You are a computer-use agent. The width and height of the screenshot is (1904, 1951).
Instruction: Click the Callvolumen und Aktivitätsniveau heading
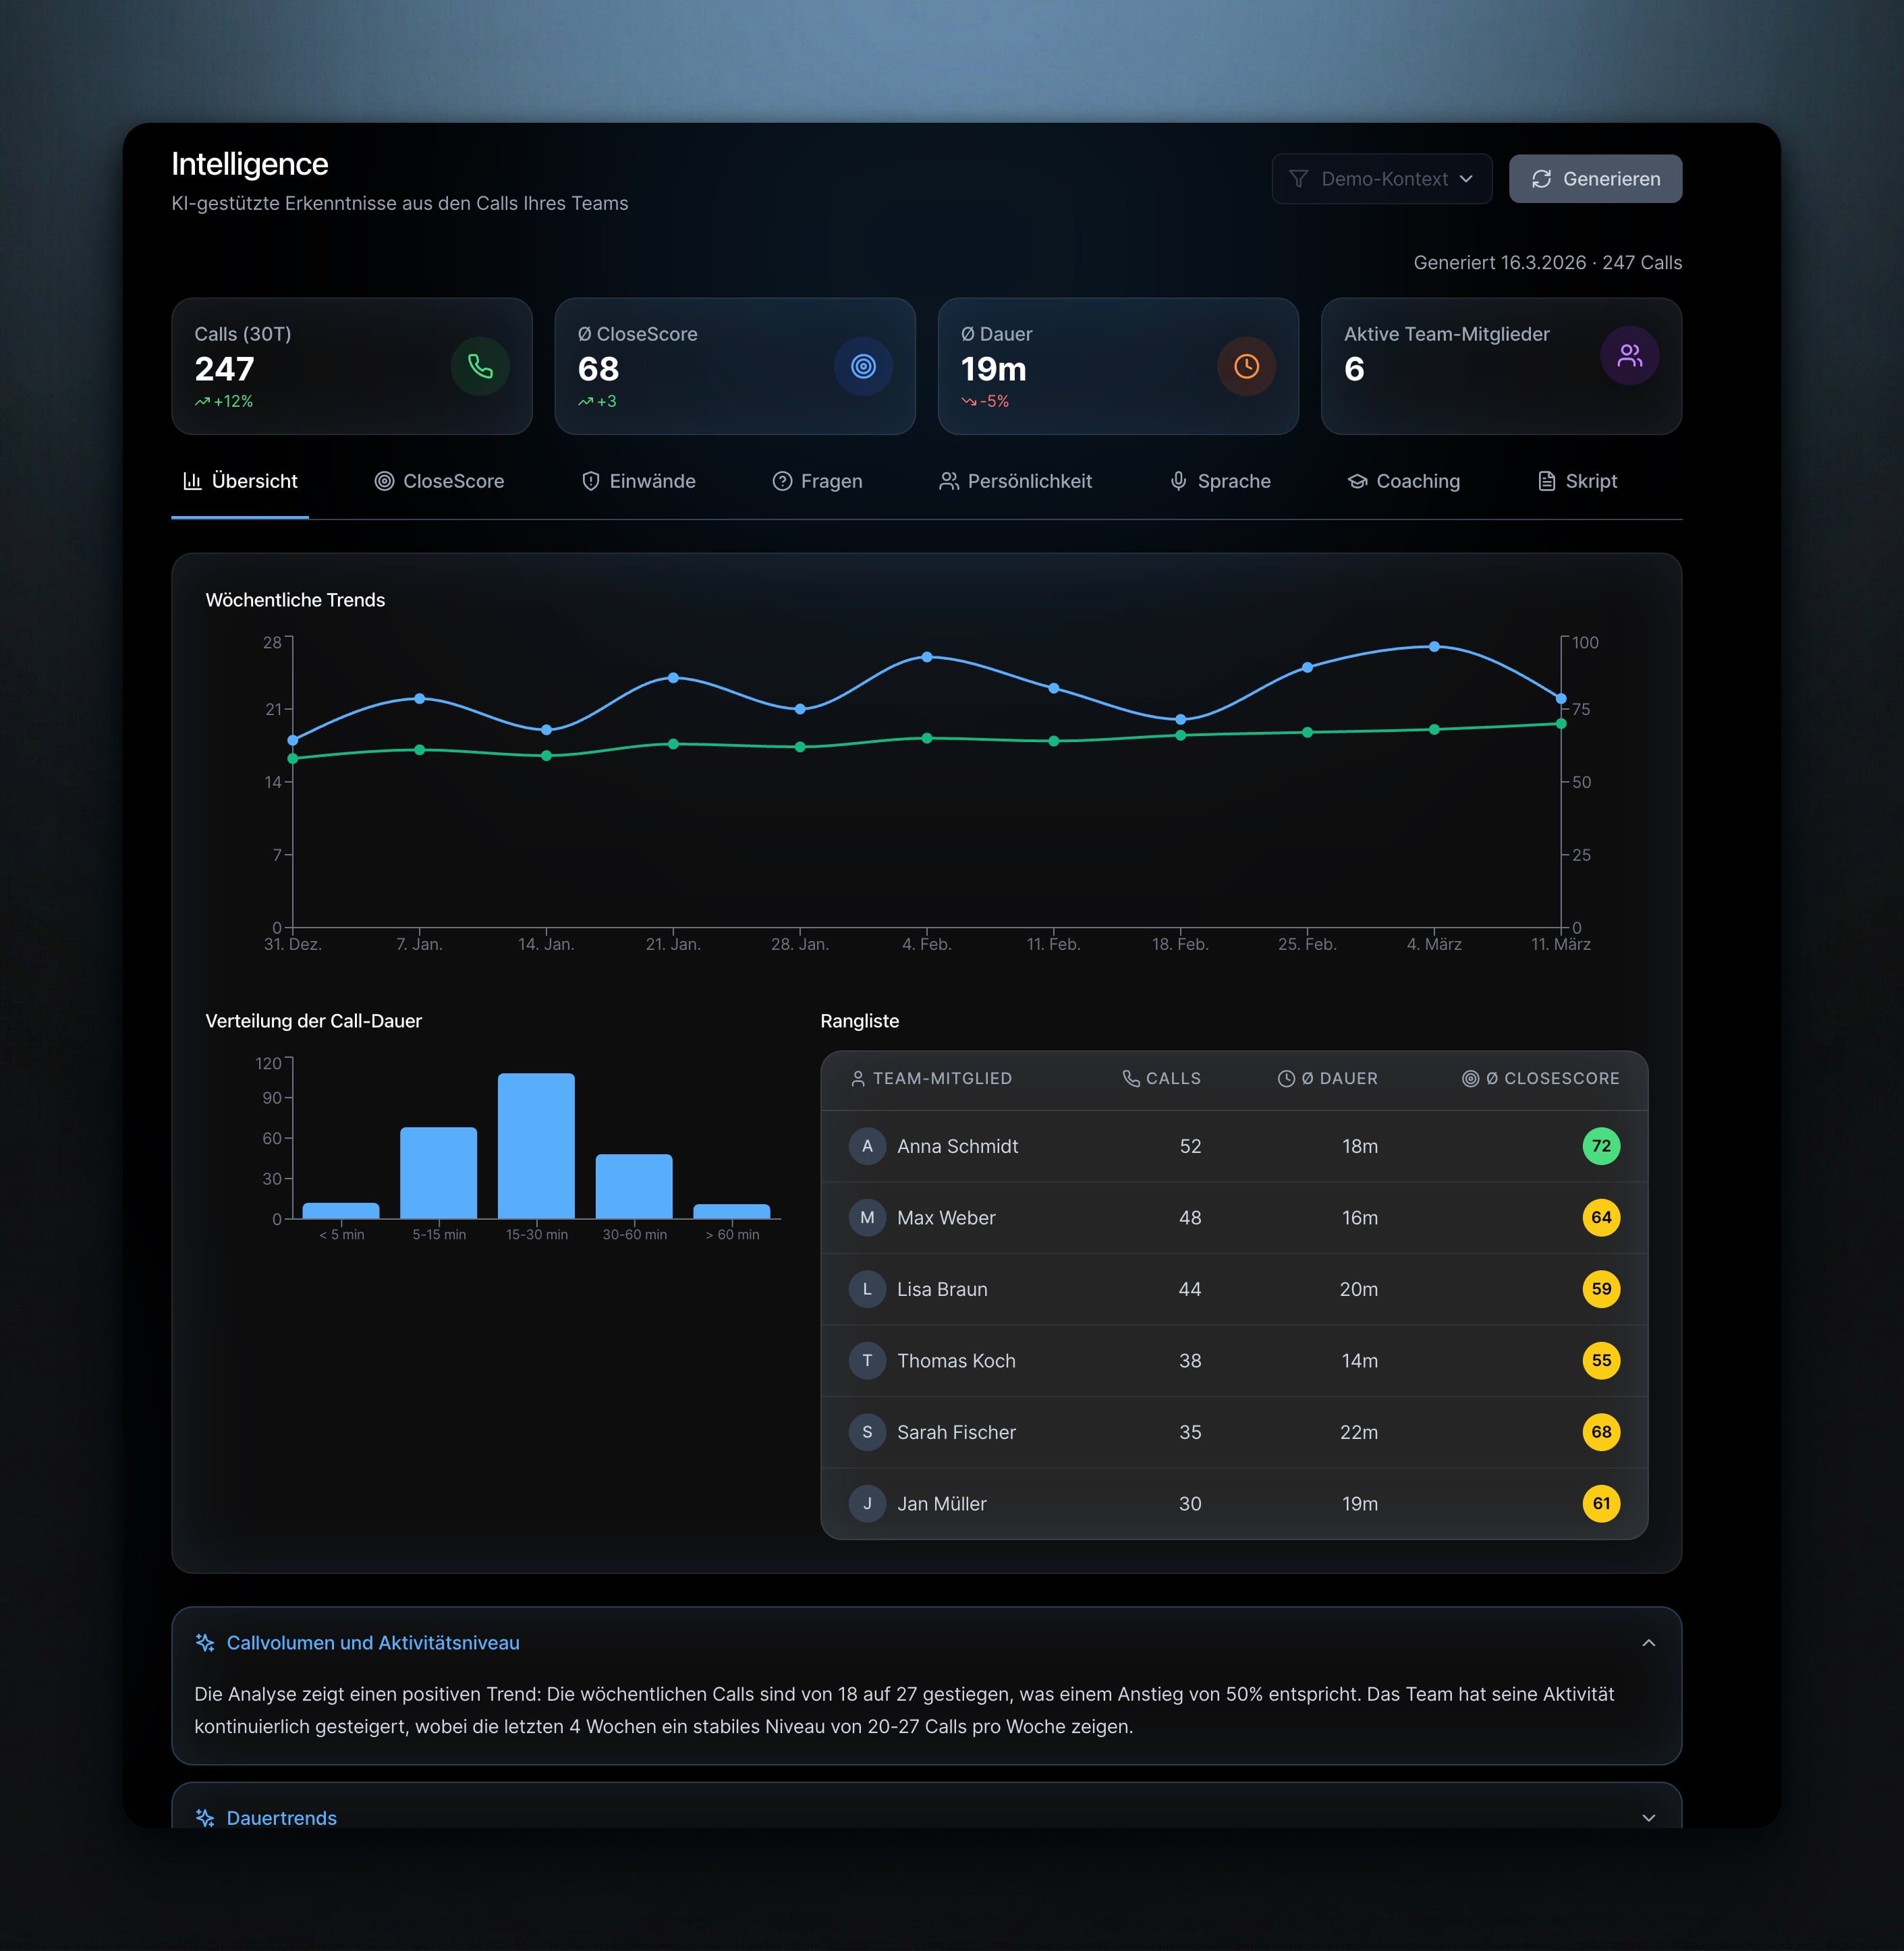(373, 1643)
